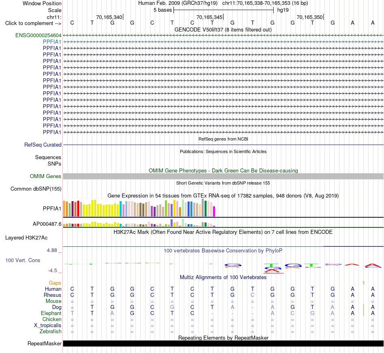Click the 'X_tropicalis' species label

coord(48,326)
